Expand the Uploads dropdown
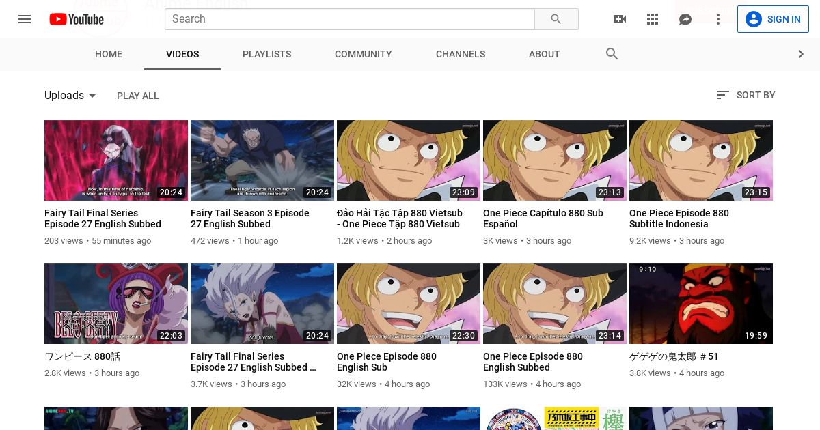The height and width of the screenshot is (430, 820). tap(71, 96)
